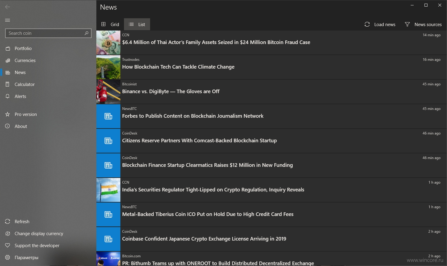Open "Citizens Reserve Partners With Comcast-Backed" headline
The height and width of the screenshot is (266, 447).
(199, 140)
